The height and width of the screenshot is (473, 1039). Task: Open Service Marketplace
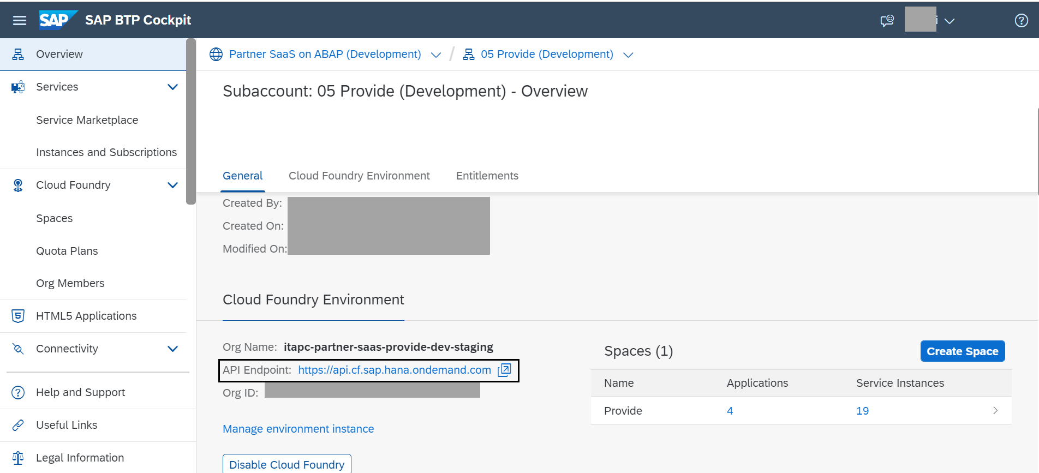pos(87,120)
